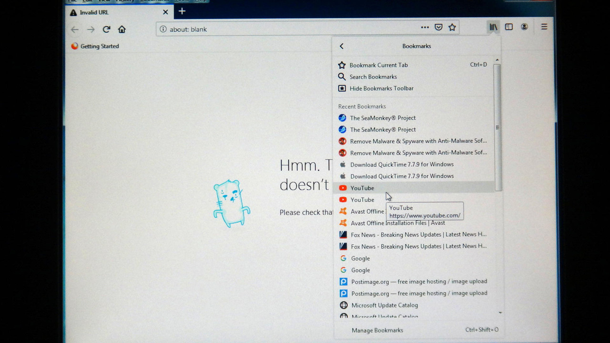610x343 pixels.
Task: Open the hamburger application menu
Action: coord(544,27)
